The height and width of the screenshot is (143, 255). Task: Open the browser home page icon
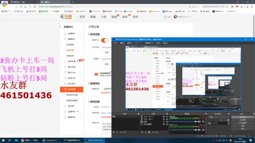click(x=25, y=7)
